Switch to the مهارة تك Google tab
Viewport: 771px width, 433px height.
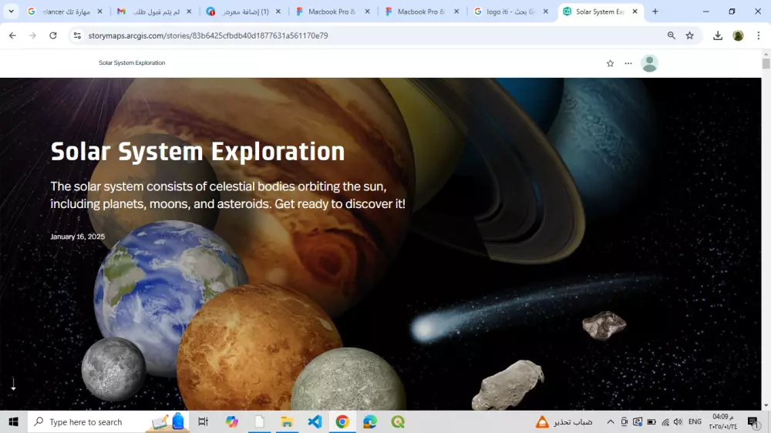[66, 12]
